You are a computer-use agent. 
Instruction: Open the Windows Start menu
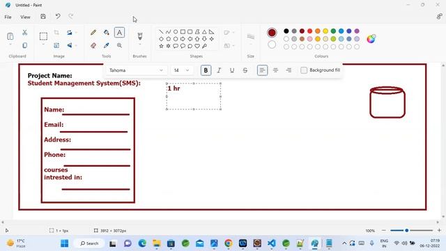[65, 243]
